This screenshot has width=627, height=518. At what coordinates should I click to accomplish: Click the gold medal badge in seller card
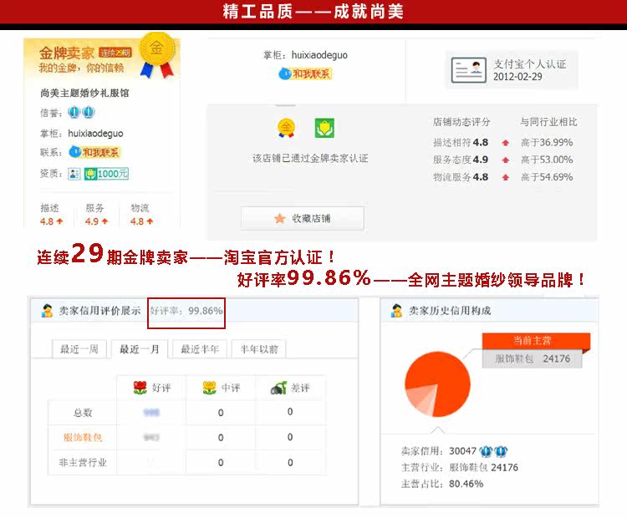(157, 55)
